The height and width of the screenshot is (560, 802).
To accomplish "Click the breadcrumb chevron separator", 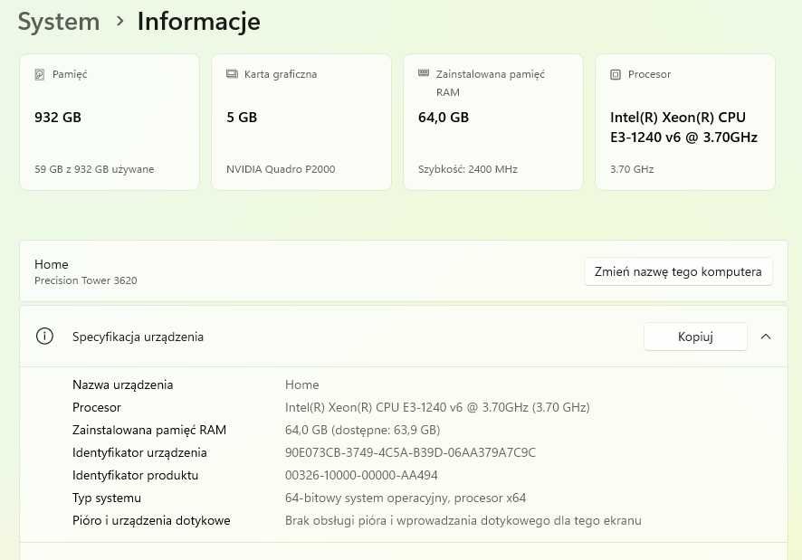I will pyautogui.click(x=120, y=21).
